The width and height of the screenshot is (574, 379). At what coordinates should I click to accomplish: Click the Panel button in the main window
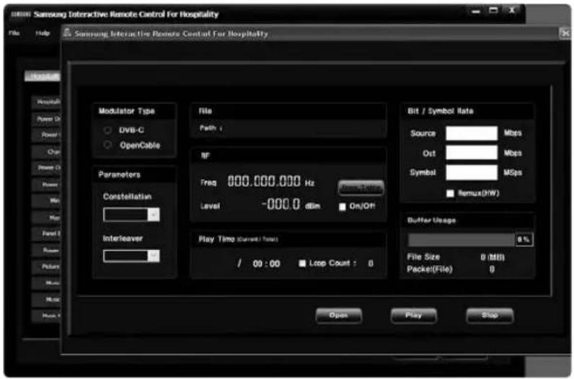[46, 233]
